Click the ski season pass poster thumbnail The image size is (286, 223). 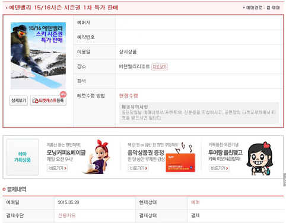38,56
